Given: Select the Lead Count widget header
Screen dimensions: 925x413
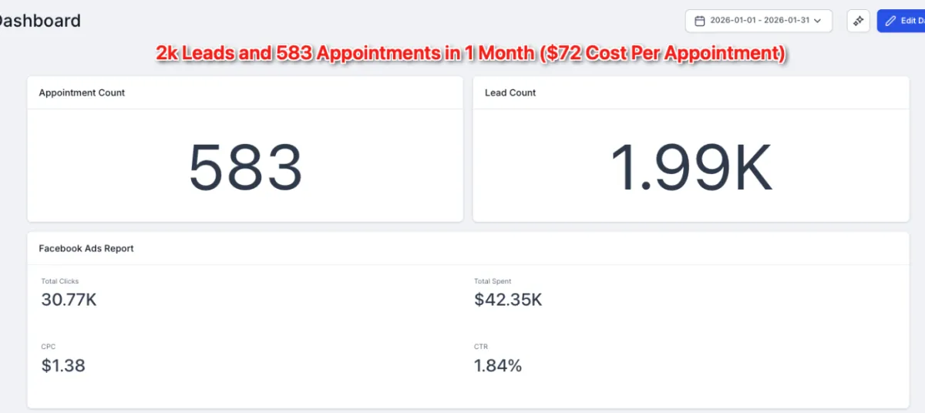Looking at the screenshot, I should point(510,92).
